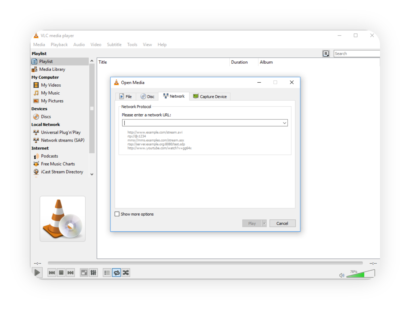Change playlist view mode icon near search
Screen dimensions: 410x310
click(x=326, y=53)
